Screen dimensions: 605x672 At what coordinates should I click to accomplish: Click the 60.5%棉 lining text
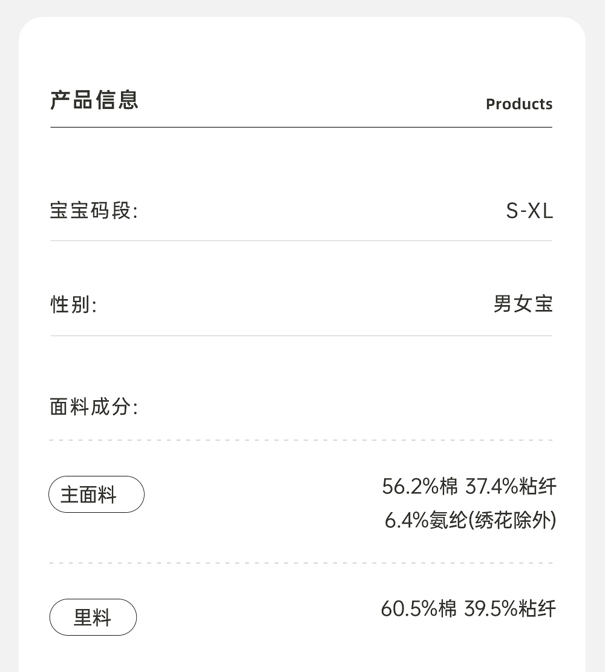tap(419, 608)
